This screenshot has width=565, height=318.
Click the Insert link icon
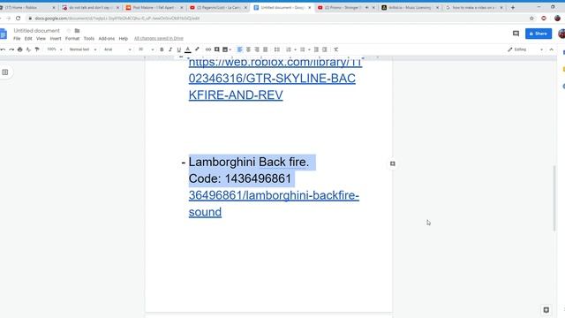(x=208, y=49)
